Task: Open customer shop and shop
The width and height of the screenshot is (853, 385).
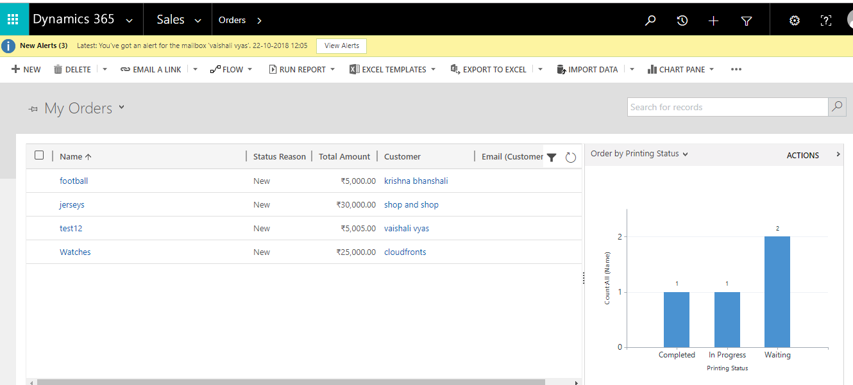Action: click(x=411, y=204)
